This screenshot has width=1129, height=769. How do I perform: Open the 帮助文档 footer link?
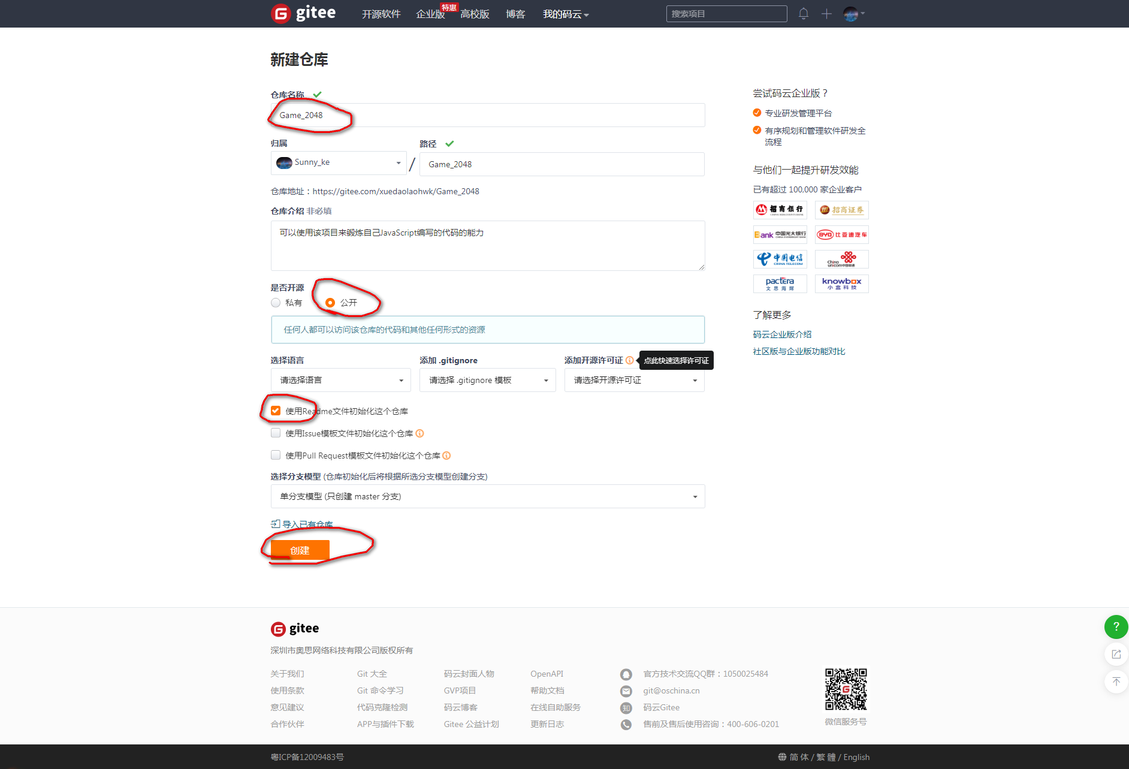(x=547, y=690)
